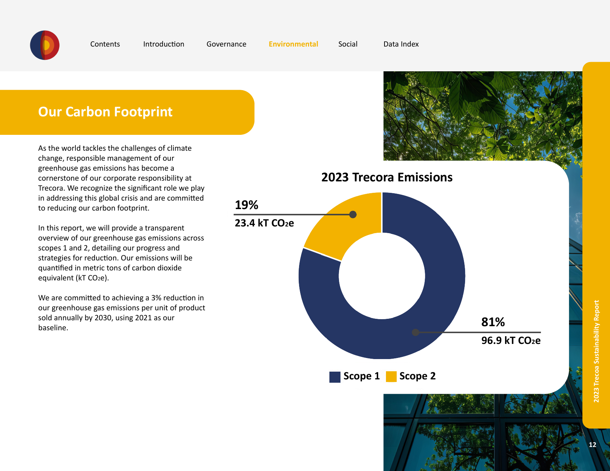Click the paragraph starting 'As the world tackles'
The width and height of the screenshot is (610, 471).
[x=121, y=178]
